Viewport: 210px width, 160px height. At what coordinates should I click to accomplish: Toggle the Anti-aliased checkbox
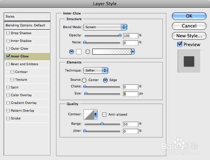pos(104,115)
